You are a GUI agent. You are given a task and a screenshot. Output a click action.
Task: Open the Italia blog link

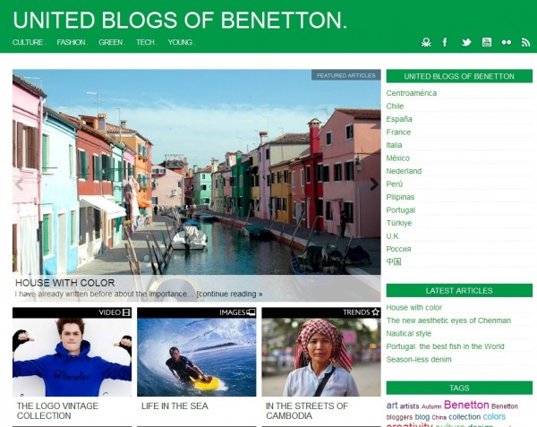click(394, 145)
